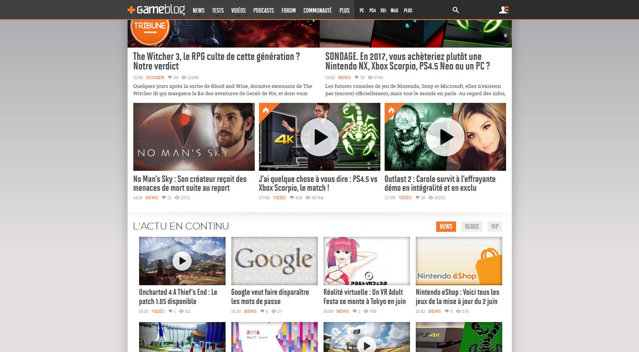
Task: Open Uncharted 4 patch 1.05 headline
Action: [x=178, y=297]
